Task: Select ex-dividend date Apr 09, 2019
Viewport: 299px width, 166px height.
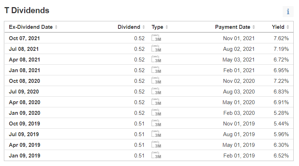Action: pyautogui.click(x=25, y=145)
